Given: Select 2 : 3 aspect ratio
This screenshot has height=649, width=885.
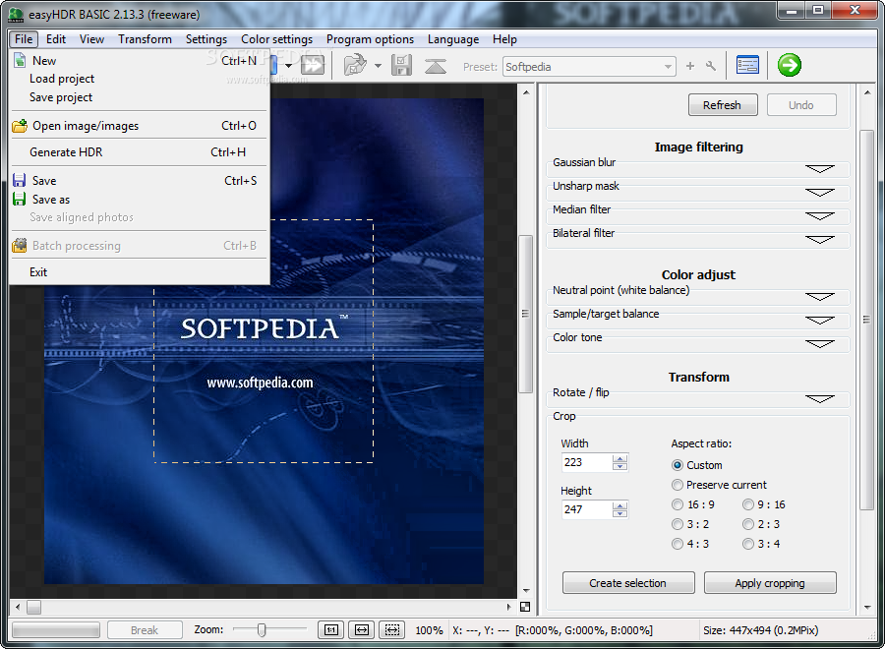Looking at the screenshot, I should pyautogui.click(x=748, y=524).
